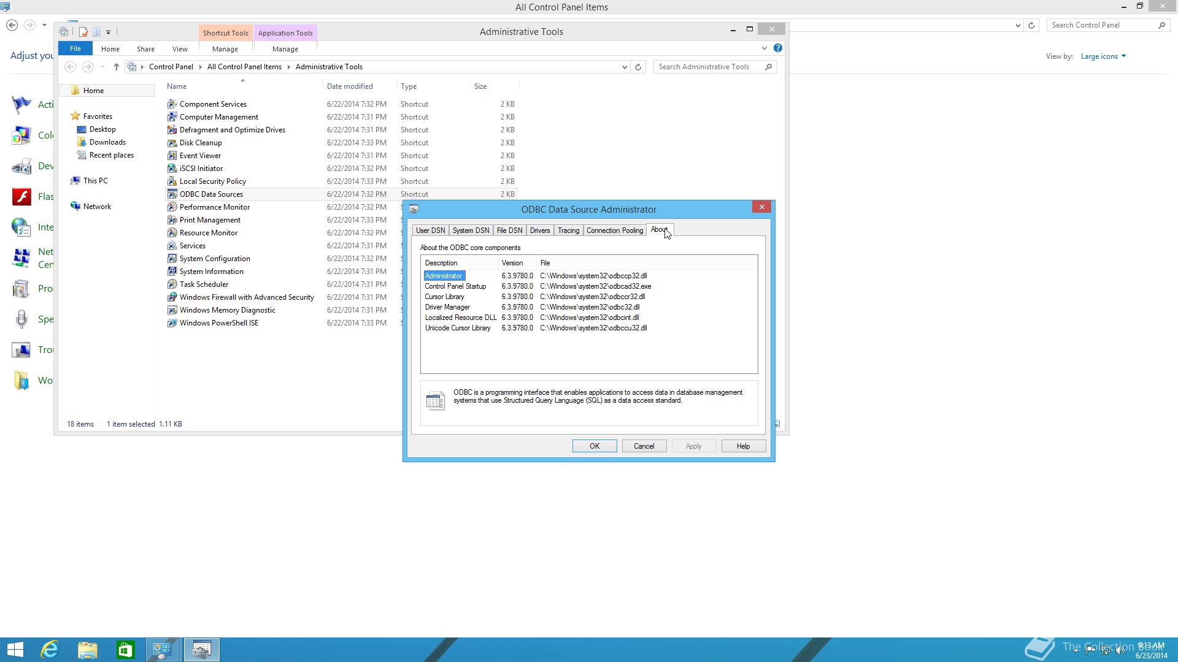This screenshot has height=662, width=1178.
Task: Select Performance Monitor icon
Action: click(x=172, y=207)
